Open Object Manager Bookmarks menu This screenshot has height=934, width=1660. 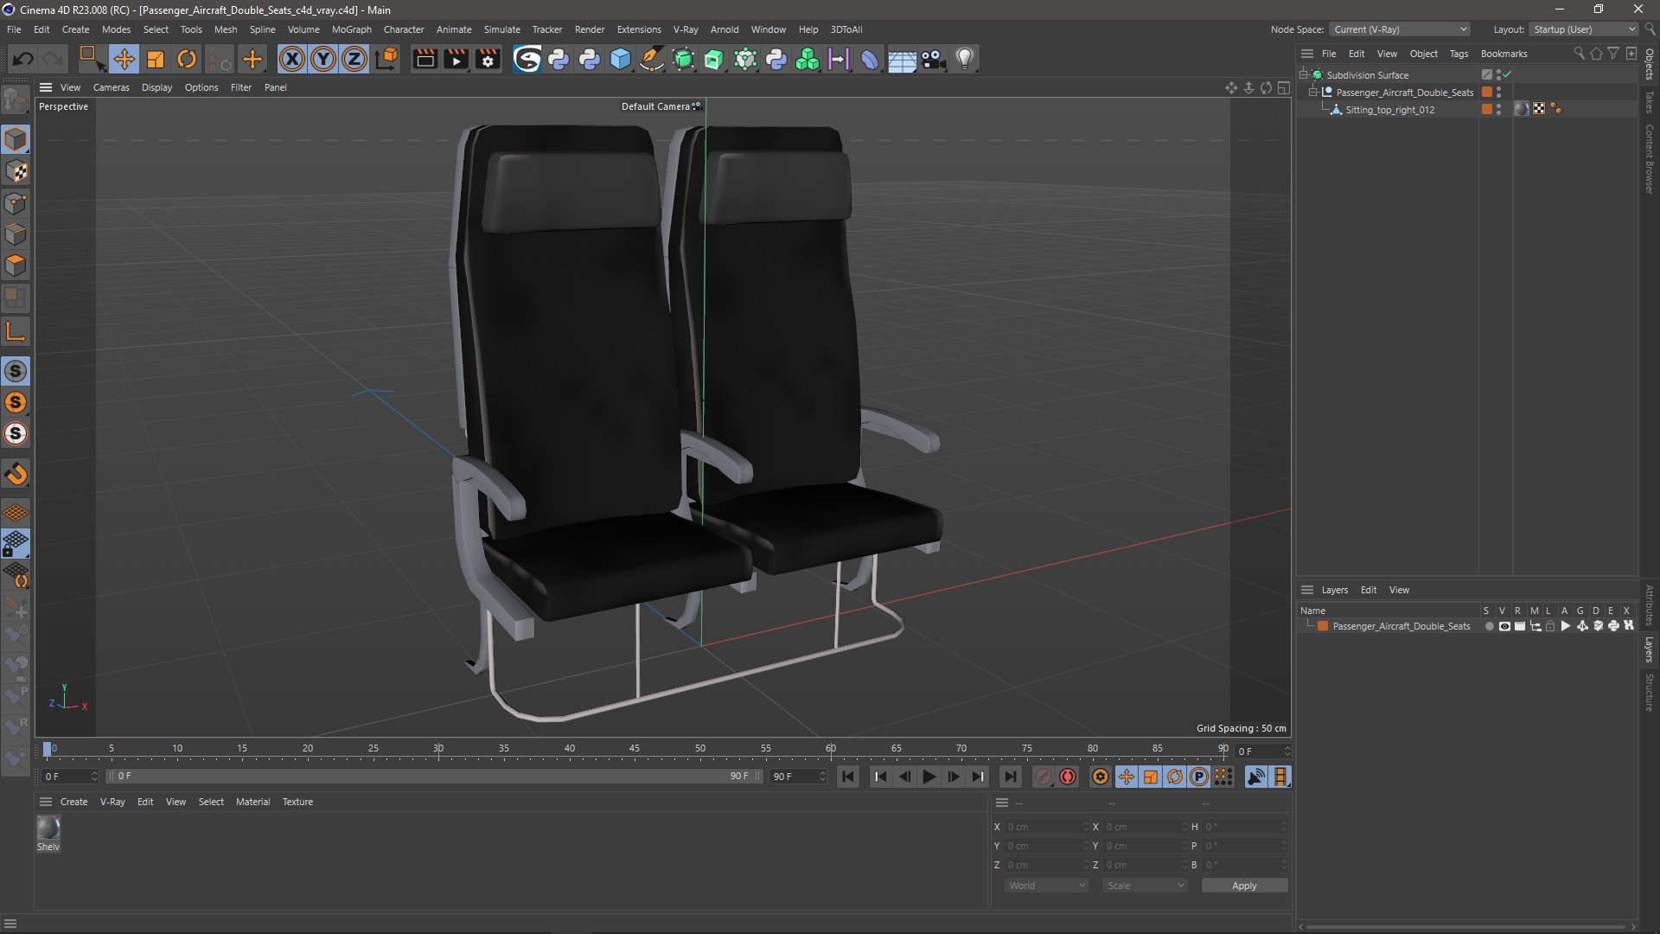coord(1504,54)
